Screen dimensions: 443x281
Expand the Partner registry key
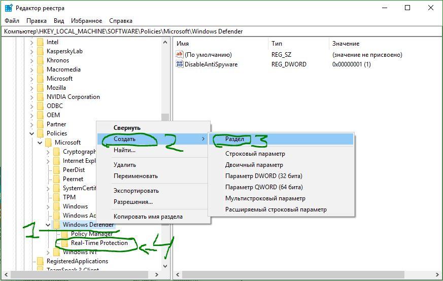coord(31,124)
